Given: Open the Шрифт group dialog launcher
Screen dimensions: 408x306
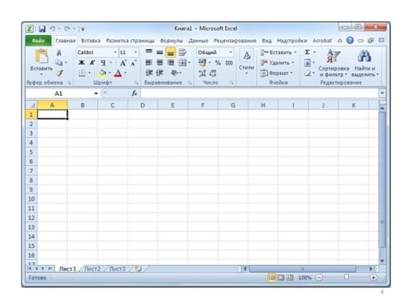Looking at the screenshot, I should [137, 83].
